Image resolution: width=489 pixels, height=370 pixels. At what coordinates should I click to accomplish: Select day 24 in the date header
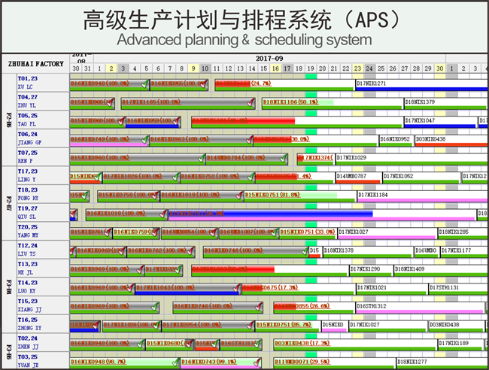[369, 68]
